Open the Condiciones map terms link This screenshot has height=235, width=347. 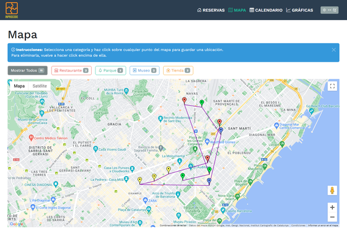(298, 225)
